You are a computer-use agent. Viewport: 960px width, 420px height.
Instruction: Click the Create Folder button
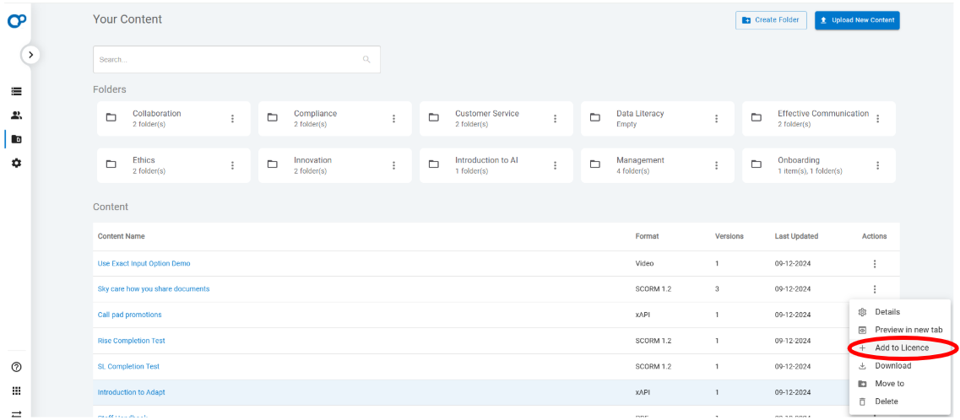click(770, 20)
